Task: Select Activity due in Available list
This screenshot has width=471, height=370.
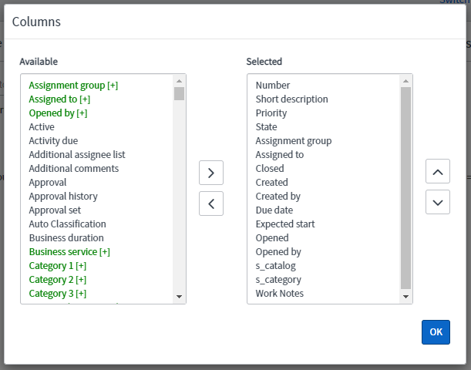Action: tap(53, 140)
